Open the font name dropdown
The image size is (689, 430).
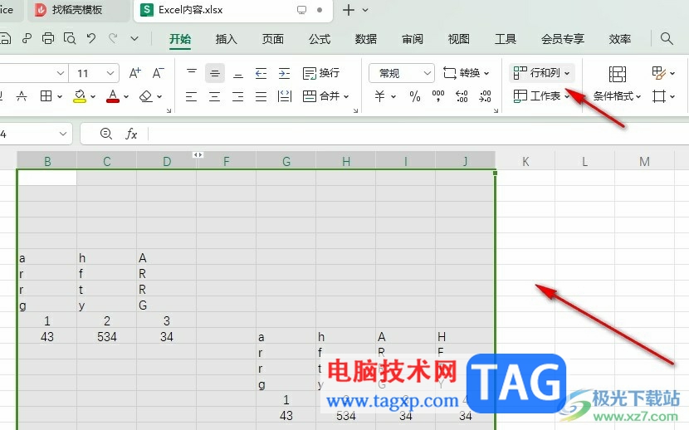(61, 73)
